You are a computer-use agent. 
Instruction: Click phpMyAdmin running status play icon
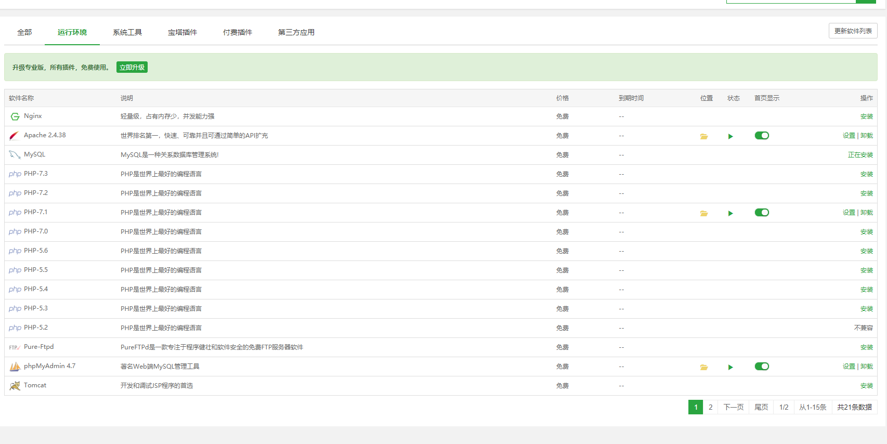pos(731,367)
